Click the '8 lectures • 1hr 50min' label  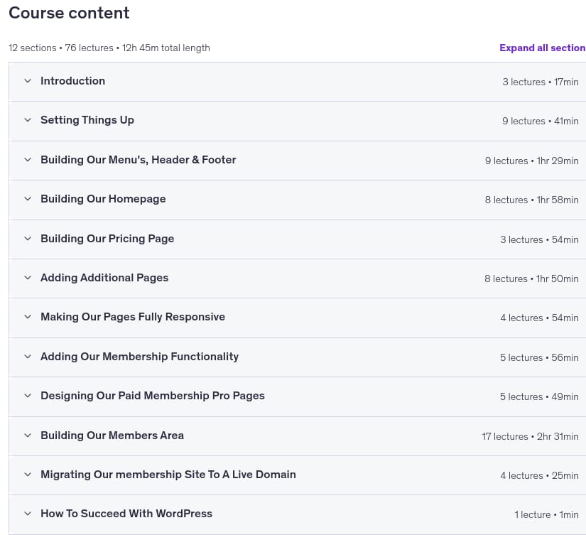pyautogui.click(x=531, y=279)
